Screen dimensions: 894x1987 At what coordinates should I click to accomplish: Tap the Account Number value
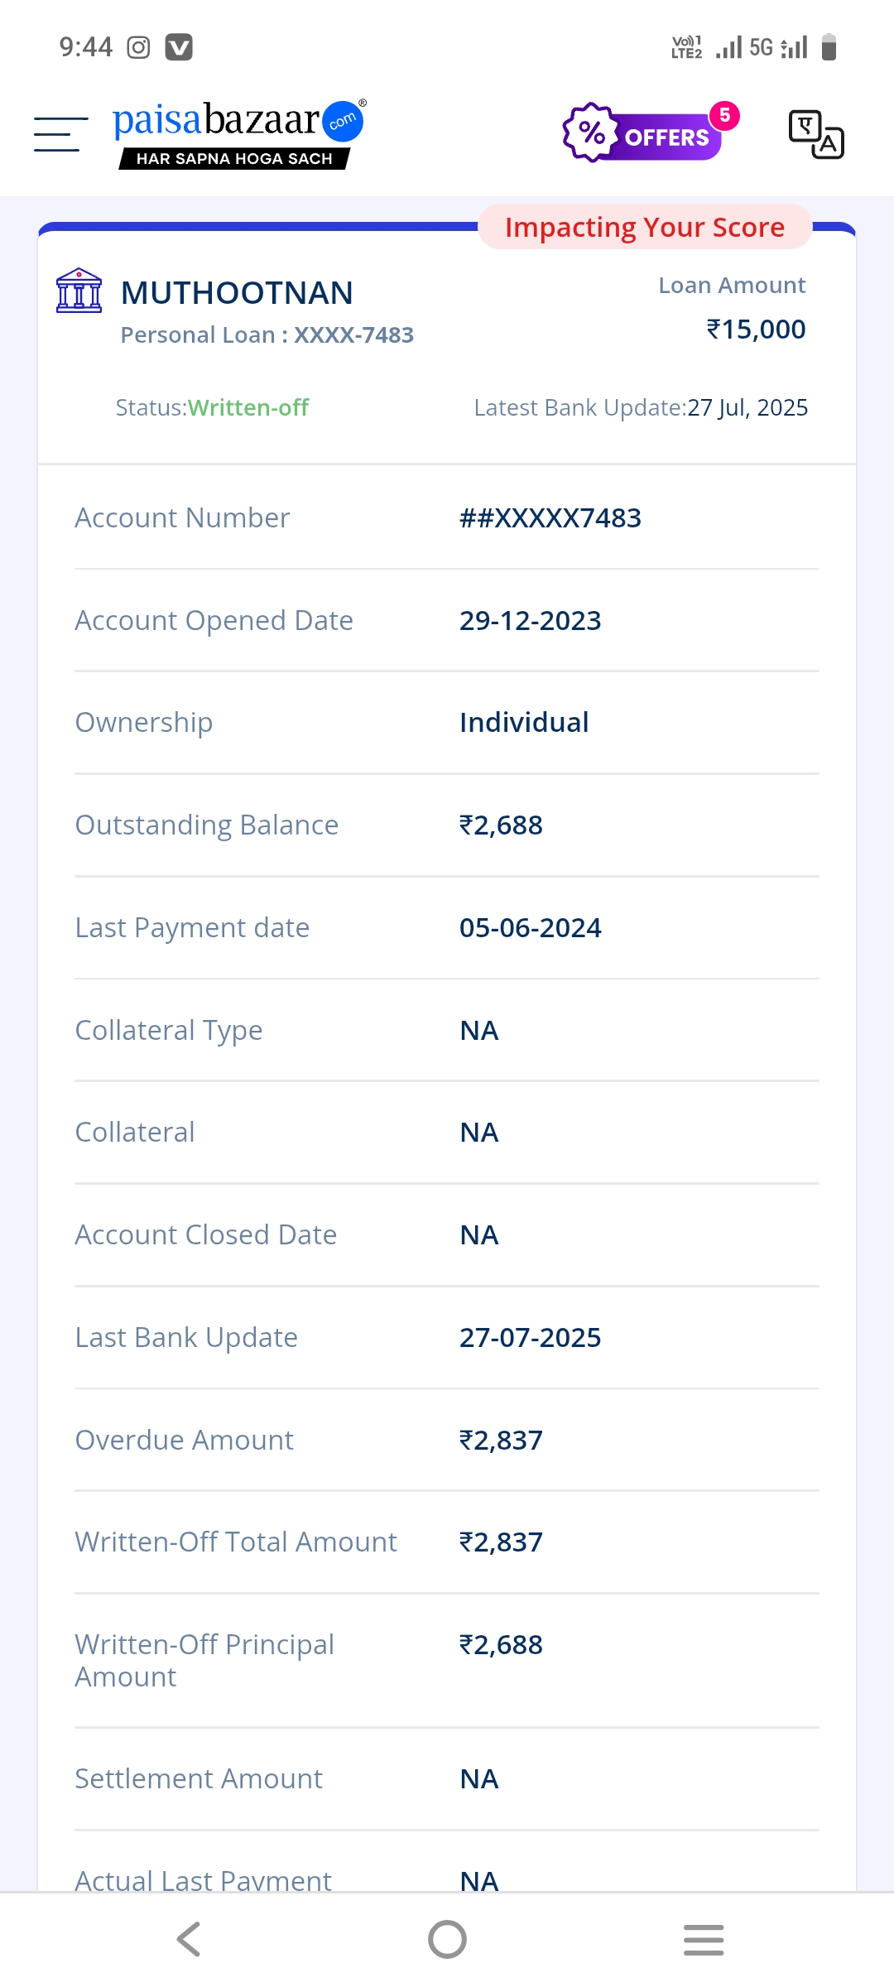(x=550, y=518)
